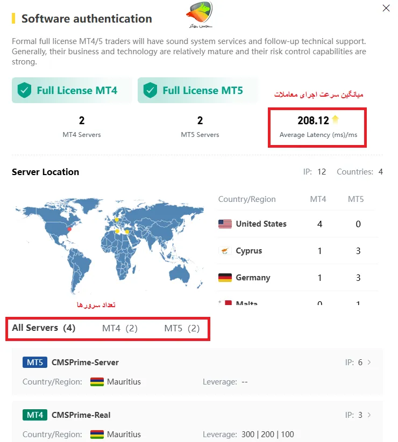This screenshot has height=442, width=398.
Task: Click the 208.12 average latency value
Action: point(313,120)
